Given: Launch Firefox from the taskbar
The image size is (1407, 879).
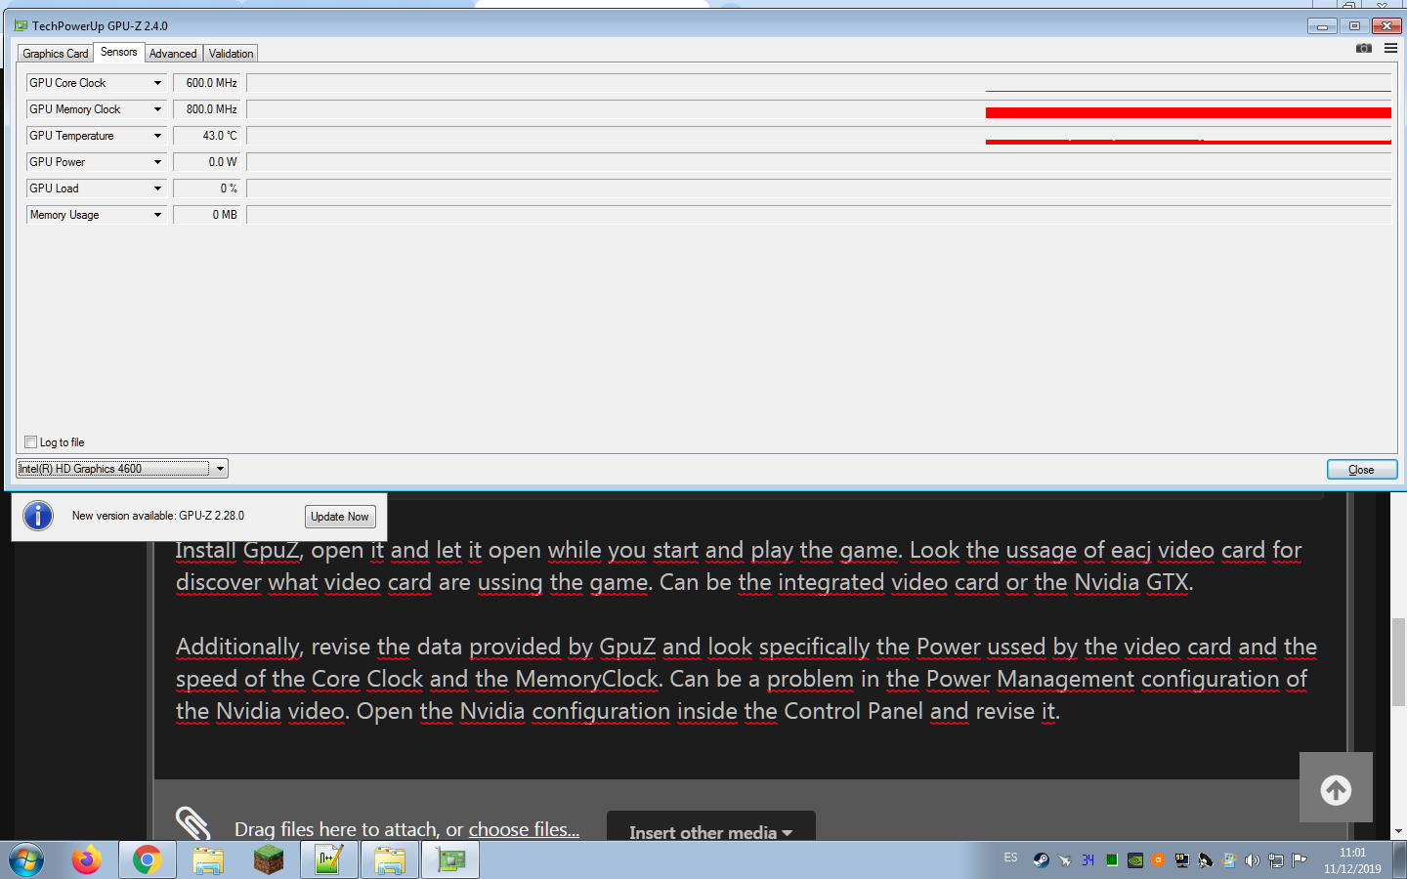Looking at the screenshot, I should (x=87, y=860).
